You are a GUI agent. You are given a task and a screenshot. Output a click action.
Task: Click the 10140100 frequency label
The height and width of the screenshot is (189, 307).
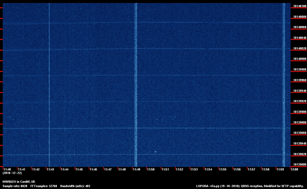click(300, 6)
